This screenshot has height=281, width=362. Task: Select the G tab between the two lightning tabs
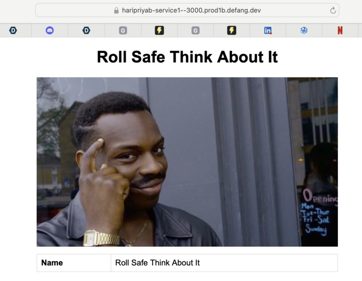195,30
